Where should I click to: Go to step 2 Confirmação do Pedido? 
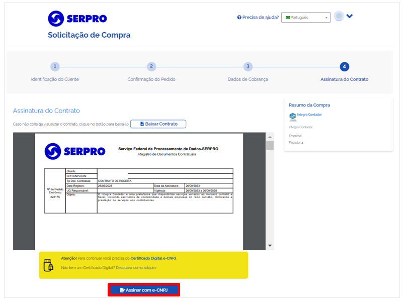click(151, 66)
